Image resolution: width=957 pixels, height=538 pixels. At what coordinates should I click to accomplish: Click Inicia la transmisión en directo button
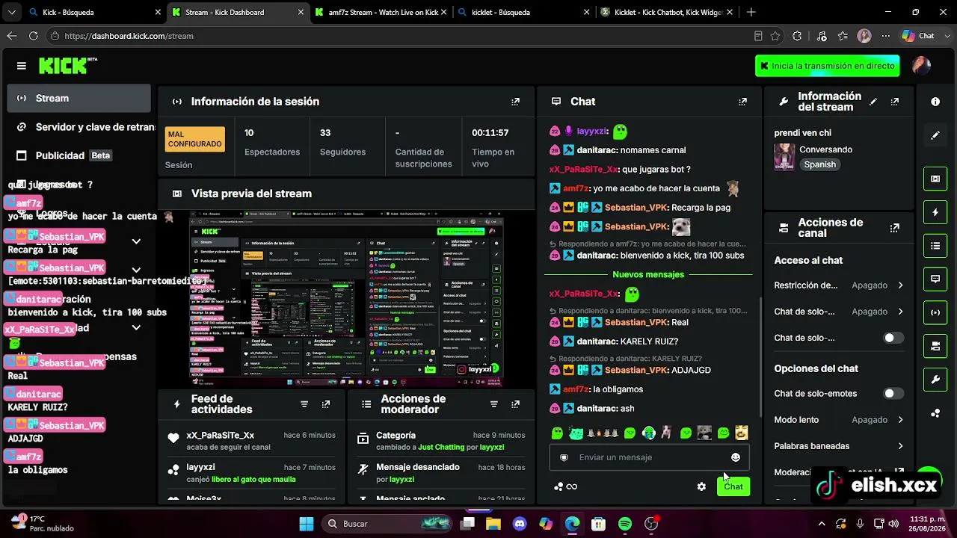(x=827, y=66)
